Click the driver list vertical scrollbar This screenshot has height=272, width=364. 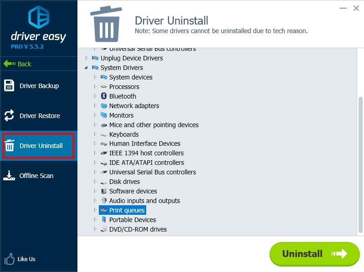360,165
